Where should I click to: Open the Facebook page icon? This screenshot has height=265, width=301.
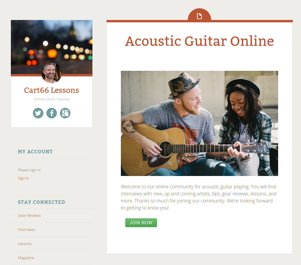click(x=52, y=113)
